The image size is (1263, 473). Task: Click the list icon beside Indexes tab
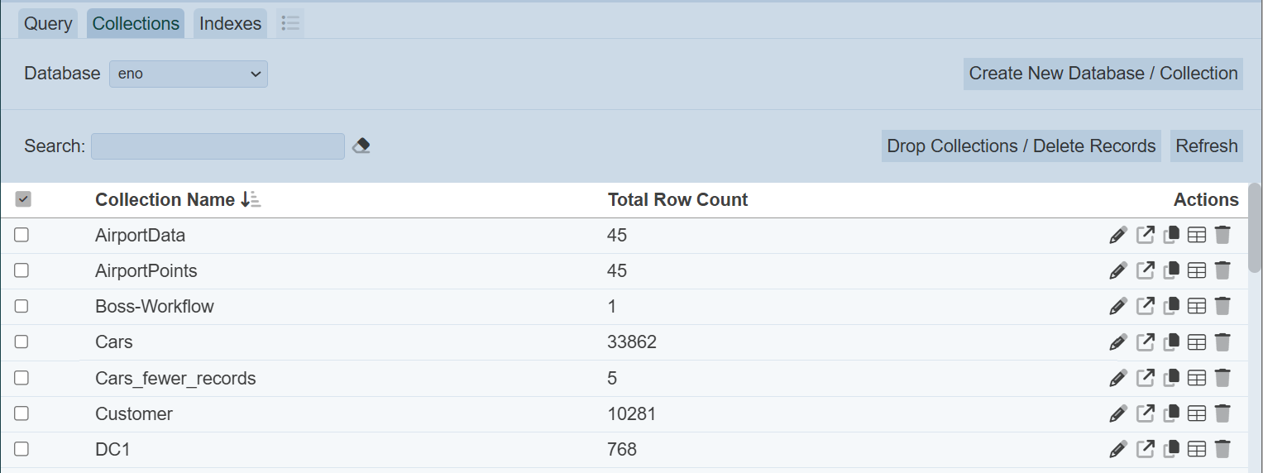pyautogui.click(x=290, y=24)
